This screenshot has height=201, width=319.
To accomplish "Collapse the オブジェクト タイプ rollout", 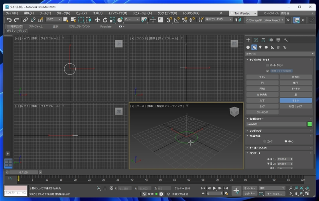I will (279, 60).
